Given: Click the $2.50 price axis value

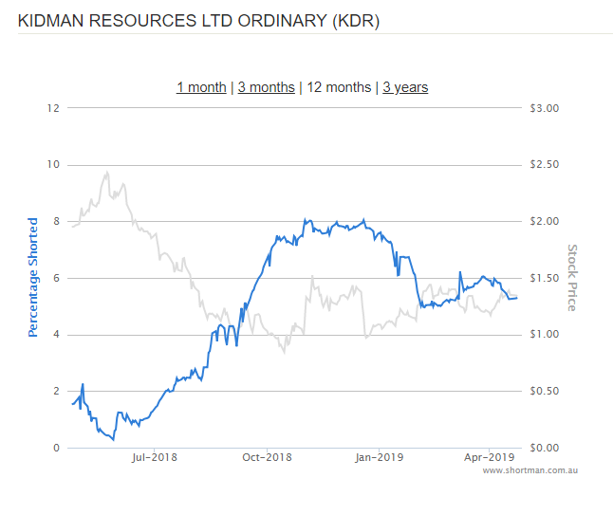Looking at the screenshot, I should point(544,164).
